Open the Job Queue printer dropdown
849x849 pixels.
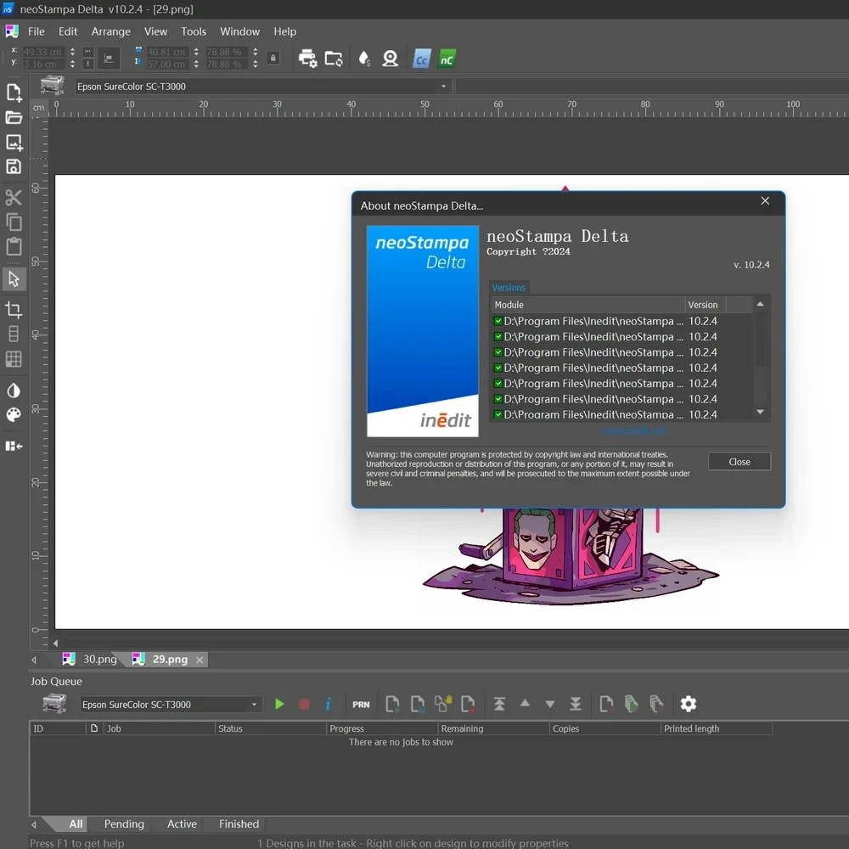click(254, 705)
